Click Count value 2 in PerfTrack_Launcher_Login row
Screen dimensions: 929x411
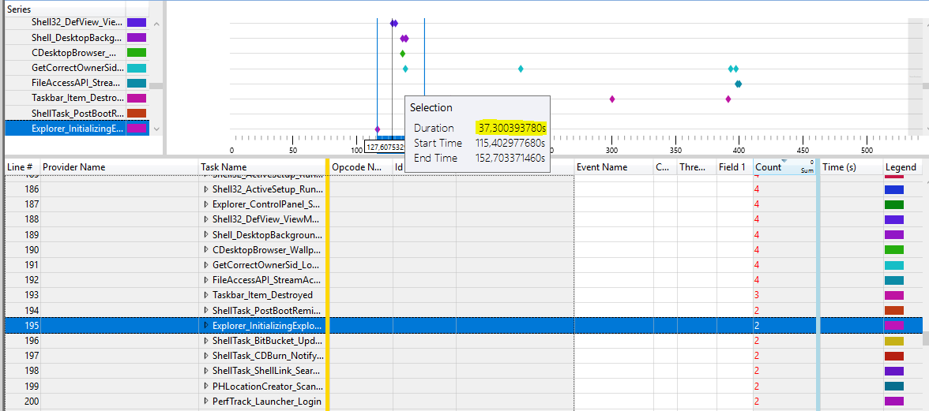pos(757,402)
